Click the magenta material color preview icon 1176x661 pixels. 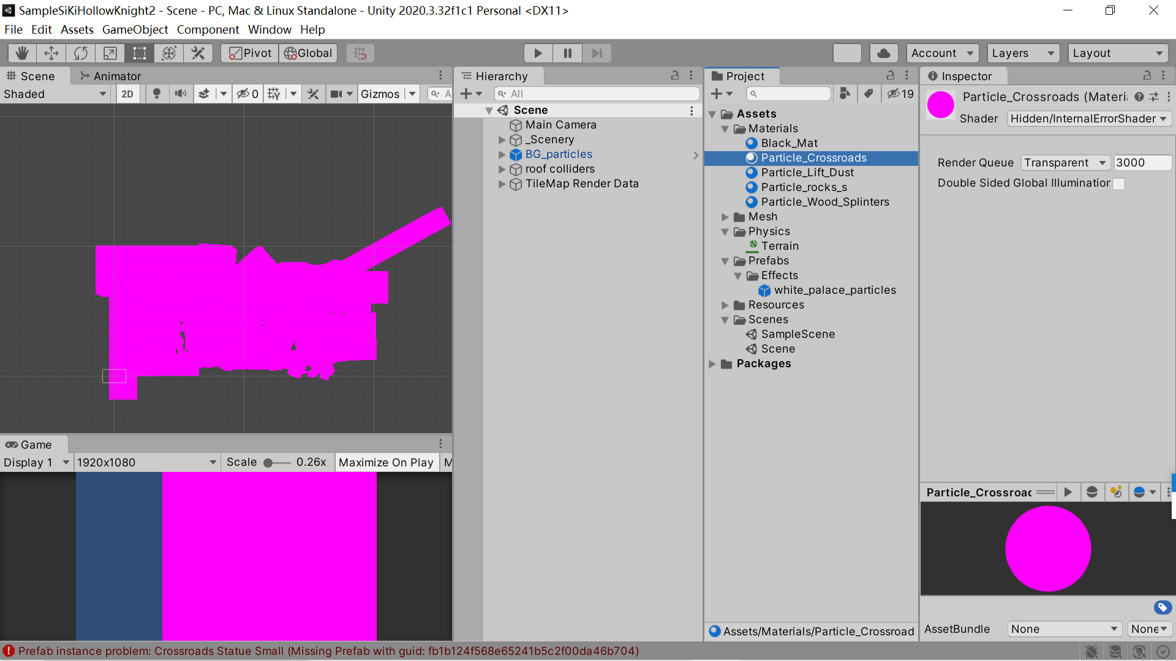tap(941, 105)
